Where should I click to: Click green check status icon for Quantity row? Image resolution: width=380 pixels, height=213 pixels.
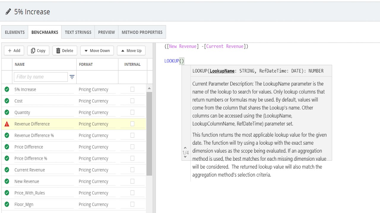7,112
